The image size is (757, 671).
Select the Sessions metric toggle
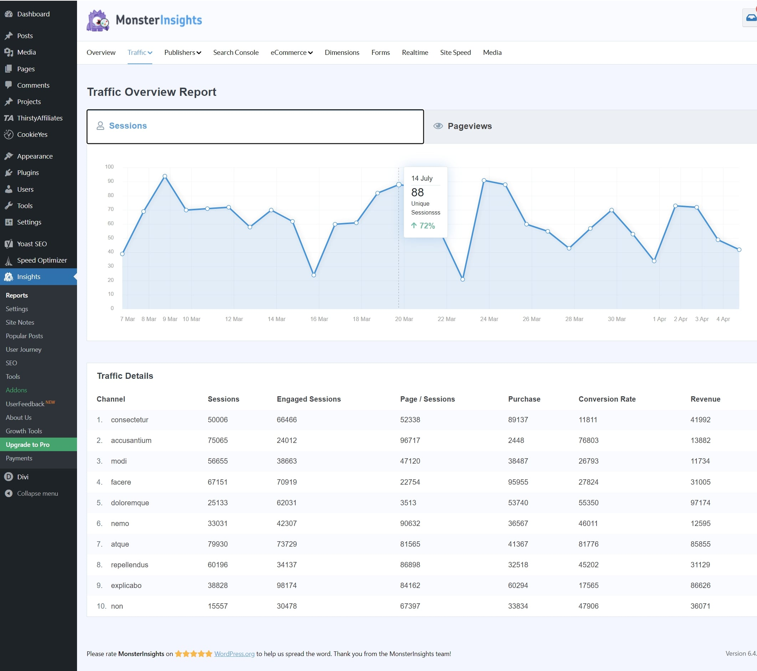pos(127,126)
